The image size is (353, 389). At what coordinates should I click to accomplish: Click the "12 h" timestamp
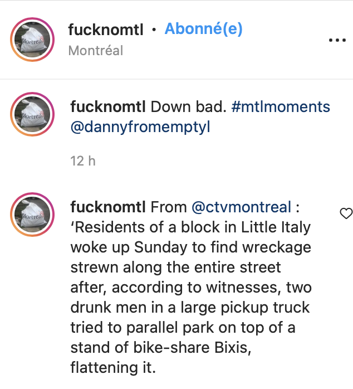click(x=83, y=161)
